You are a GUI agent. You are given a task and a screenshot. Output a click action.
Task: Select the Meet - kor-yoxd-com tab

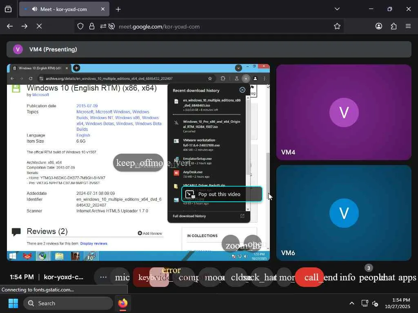tap(64, 9)
